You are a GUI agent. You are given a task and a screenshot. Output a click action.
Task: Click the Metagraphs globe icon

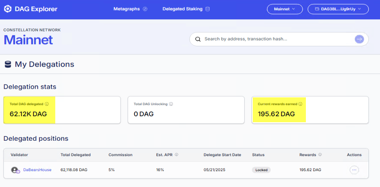click(x=145, y=9)
